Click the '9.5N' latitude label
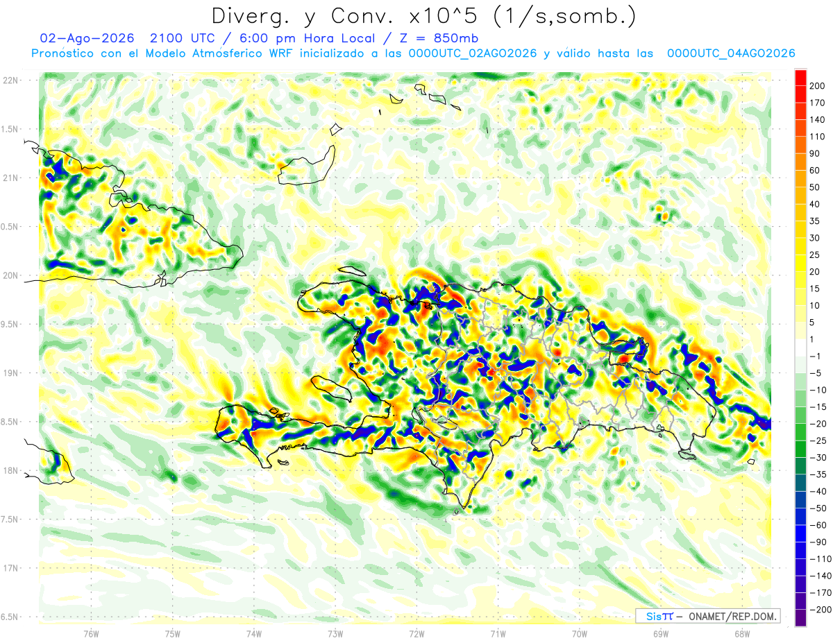This screenshot has height=643, width=833. coord(10,324)
